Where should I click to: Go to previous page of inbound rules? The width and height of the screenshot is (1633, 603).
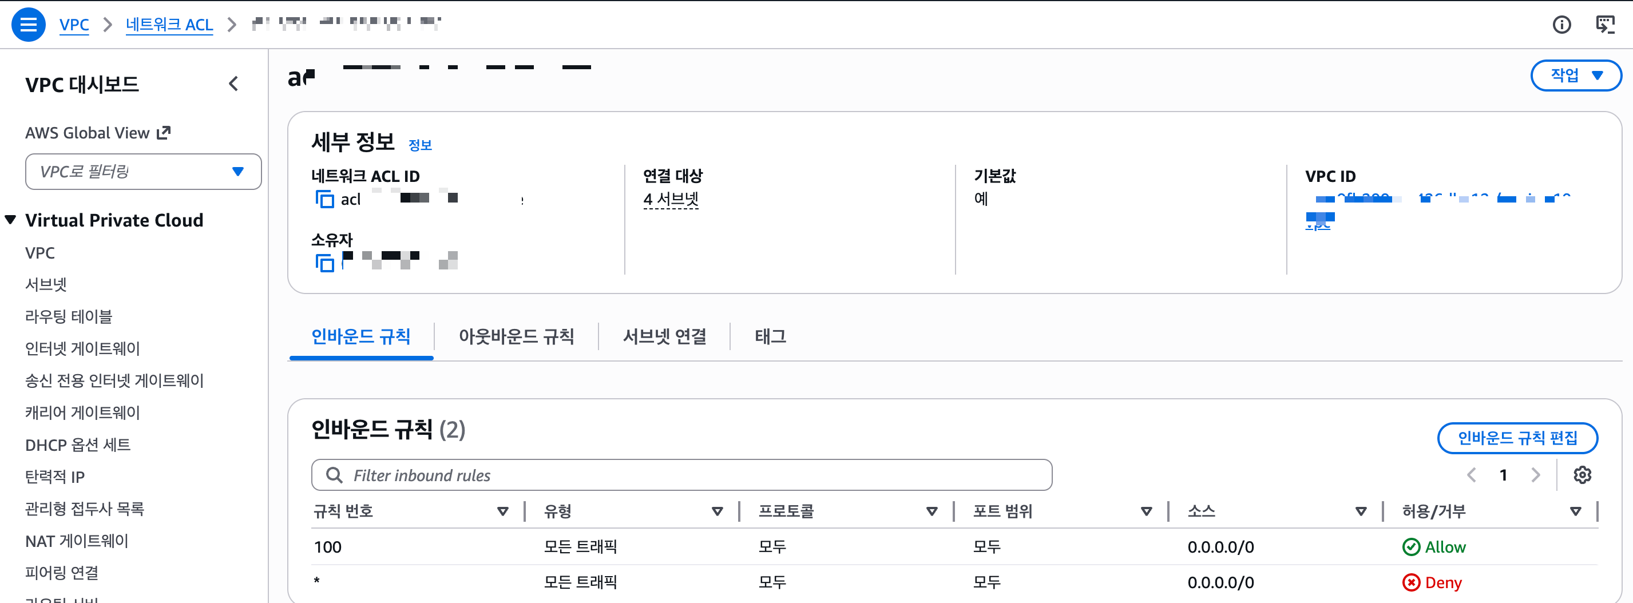coord(1472,475)
